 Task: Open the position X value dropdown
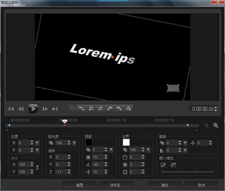[x=37, y=143]
